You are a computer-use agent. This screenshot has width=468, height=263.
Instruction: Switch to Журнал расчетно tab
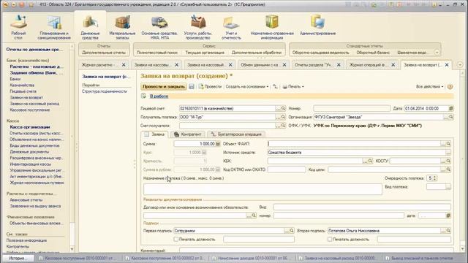point(100,65)
